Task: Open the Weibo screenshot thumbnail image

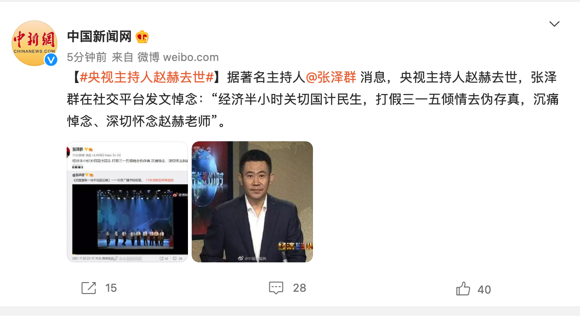Action: tap(127, 202)
